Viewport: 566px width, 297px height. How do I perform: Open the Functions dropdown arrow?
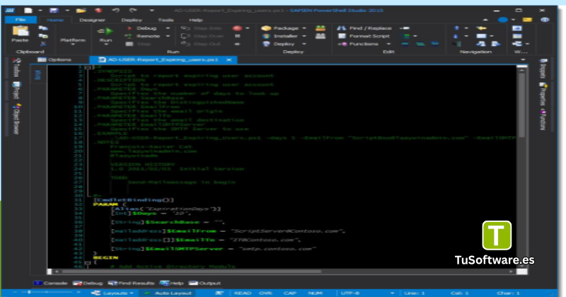coord(388,44)
